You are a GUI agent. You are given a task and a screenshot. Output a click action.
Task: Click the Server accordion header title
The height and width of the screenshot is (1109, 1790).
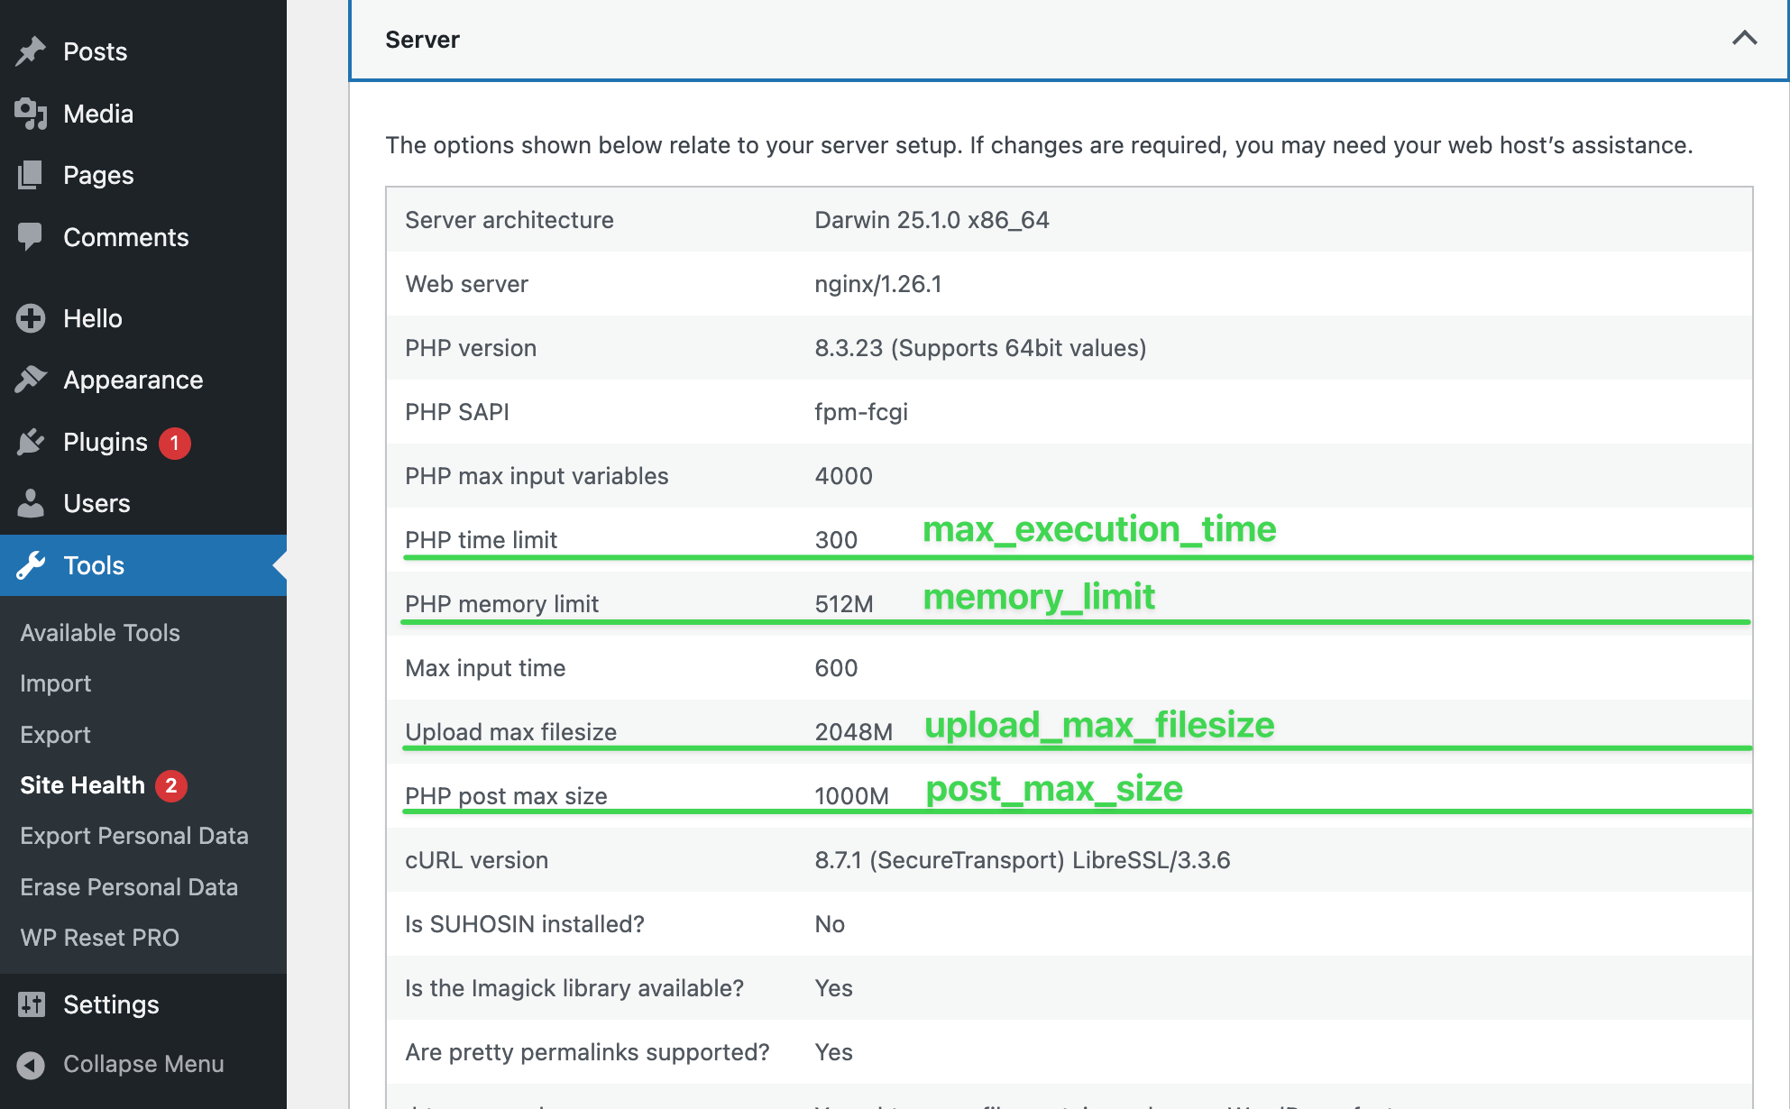422,40
